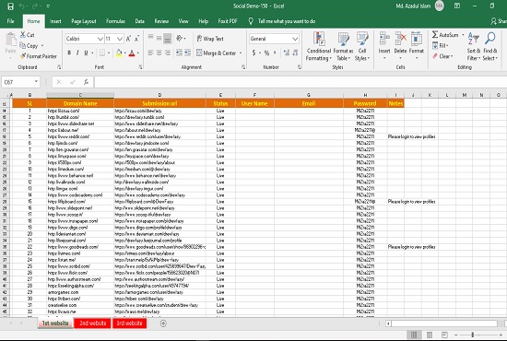Viewport: 507px width, 341px height.
Task: Open the Fill dropdown
Action: [x=440, y=45]
